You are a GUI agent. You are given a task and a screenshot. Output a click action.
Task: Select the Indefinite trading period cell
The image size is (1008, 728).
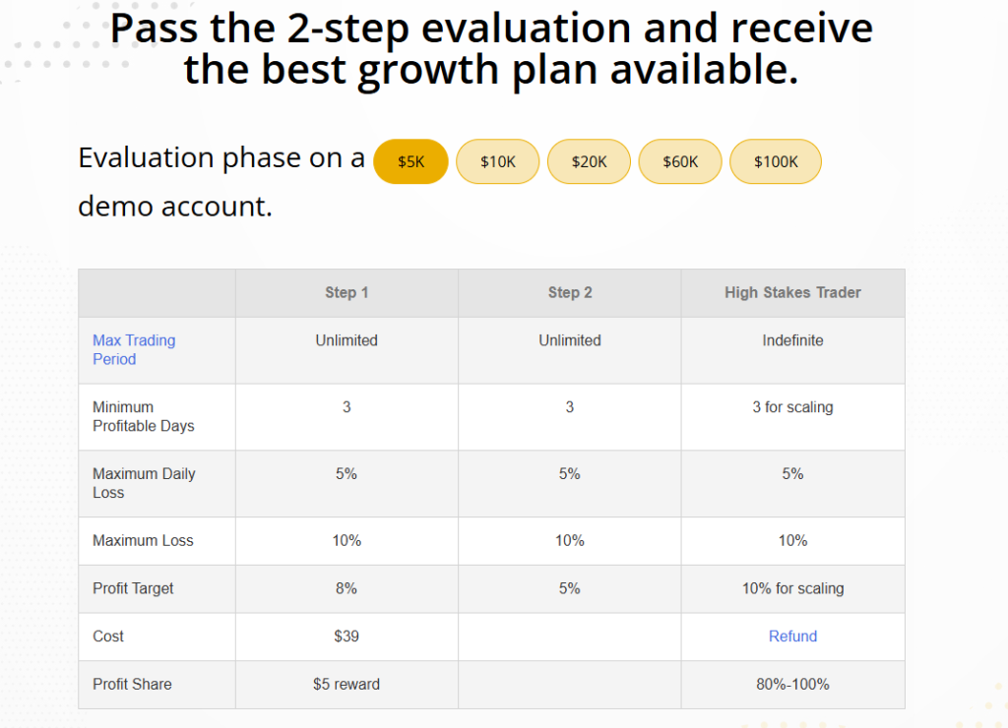792,350
